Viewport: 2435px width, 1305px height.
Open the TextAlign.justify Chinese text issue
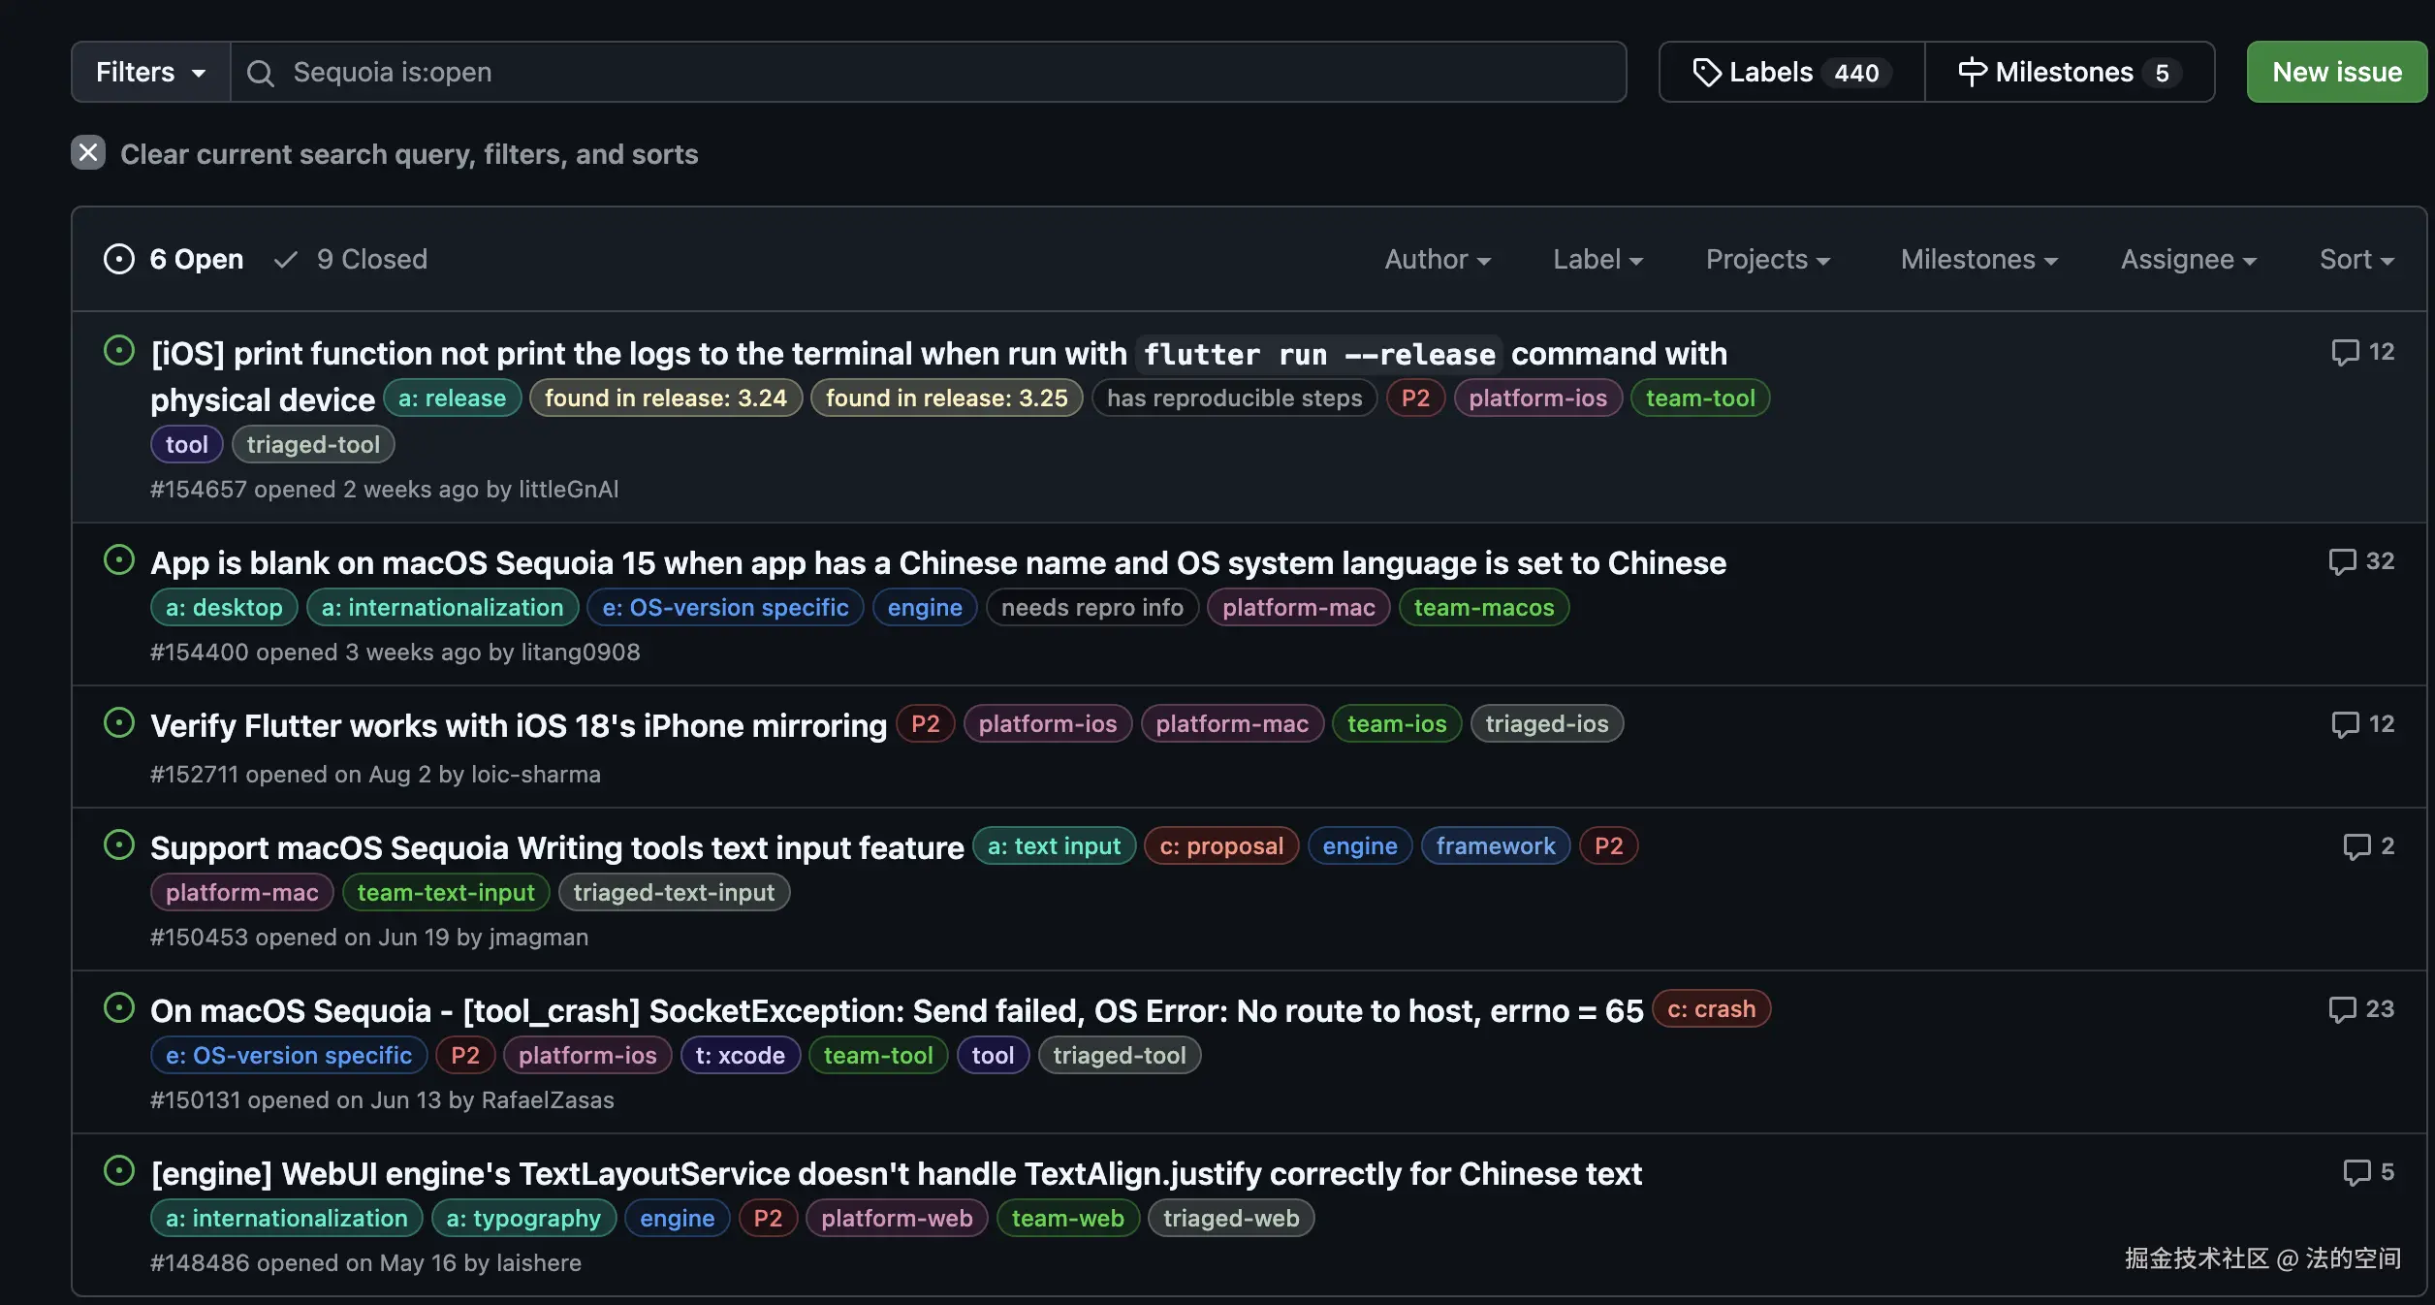coord(896,1174)
